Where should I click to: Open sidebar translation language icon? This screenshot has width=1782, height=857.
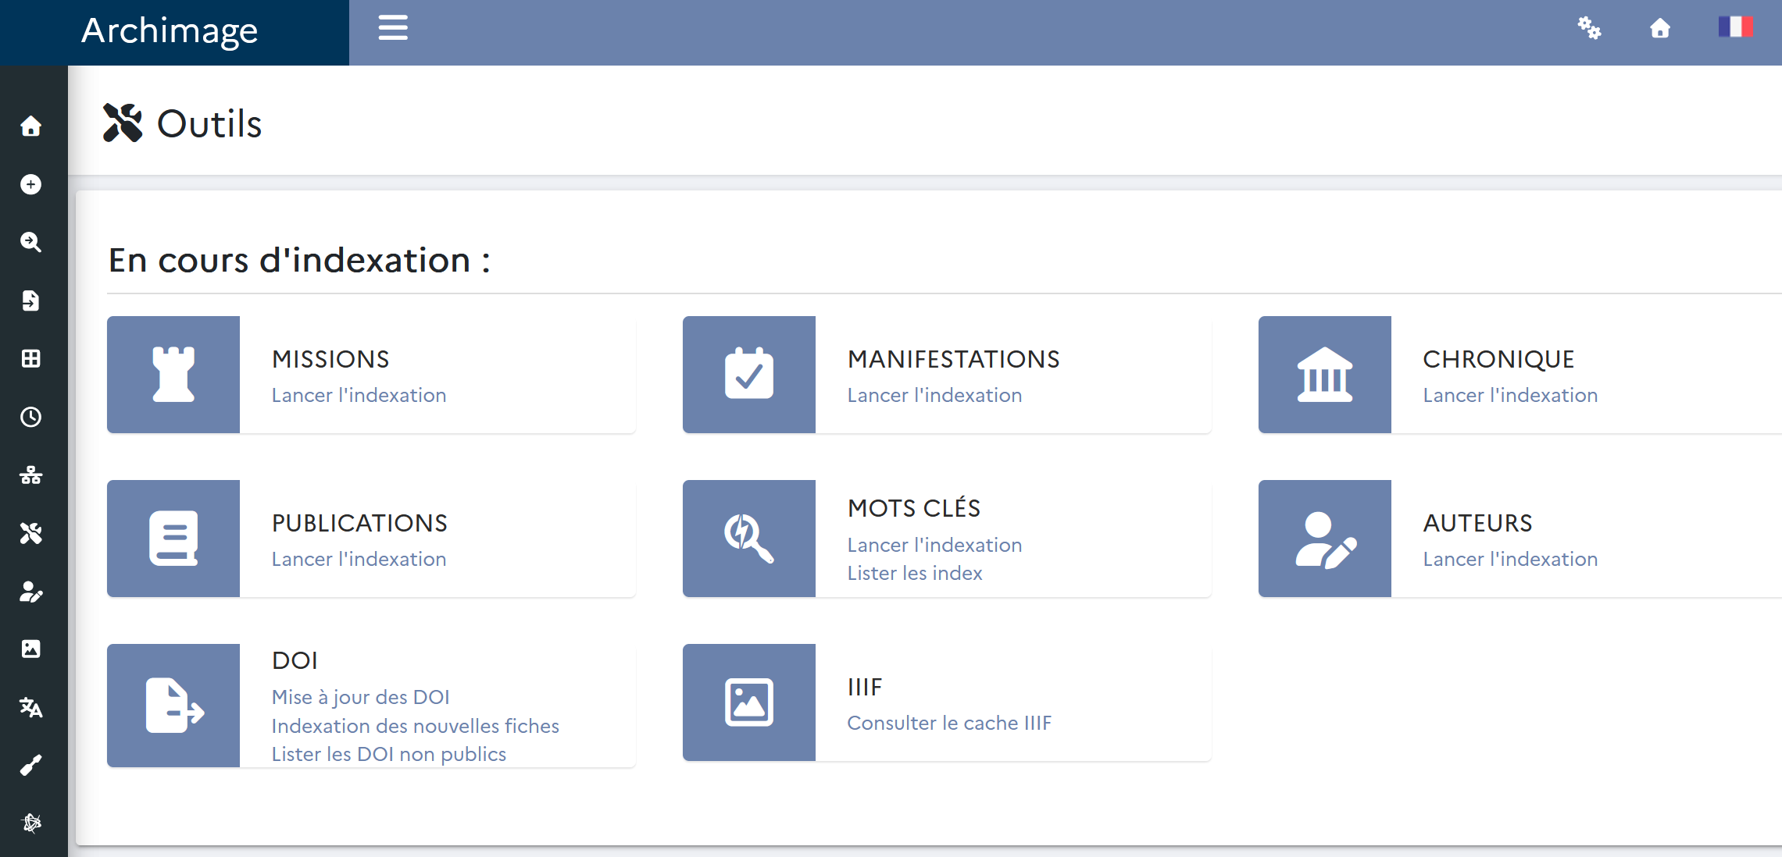[x=30, y=708]
